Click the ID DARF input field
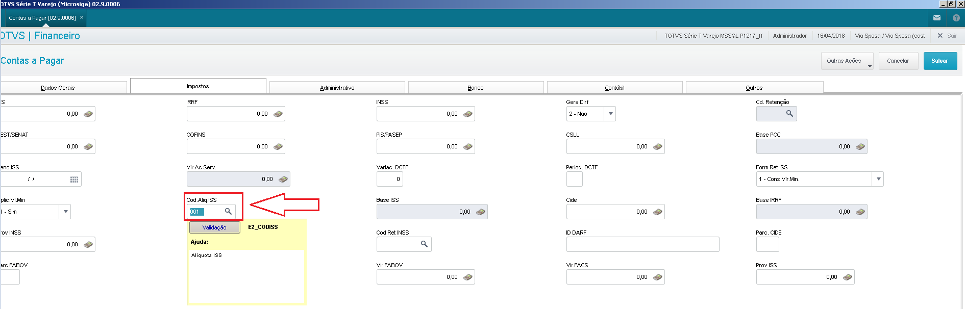The height and width of the screenshot is (309, 965). (642, 244)
